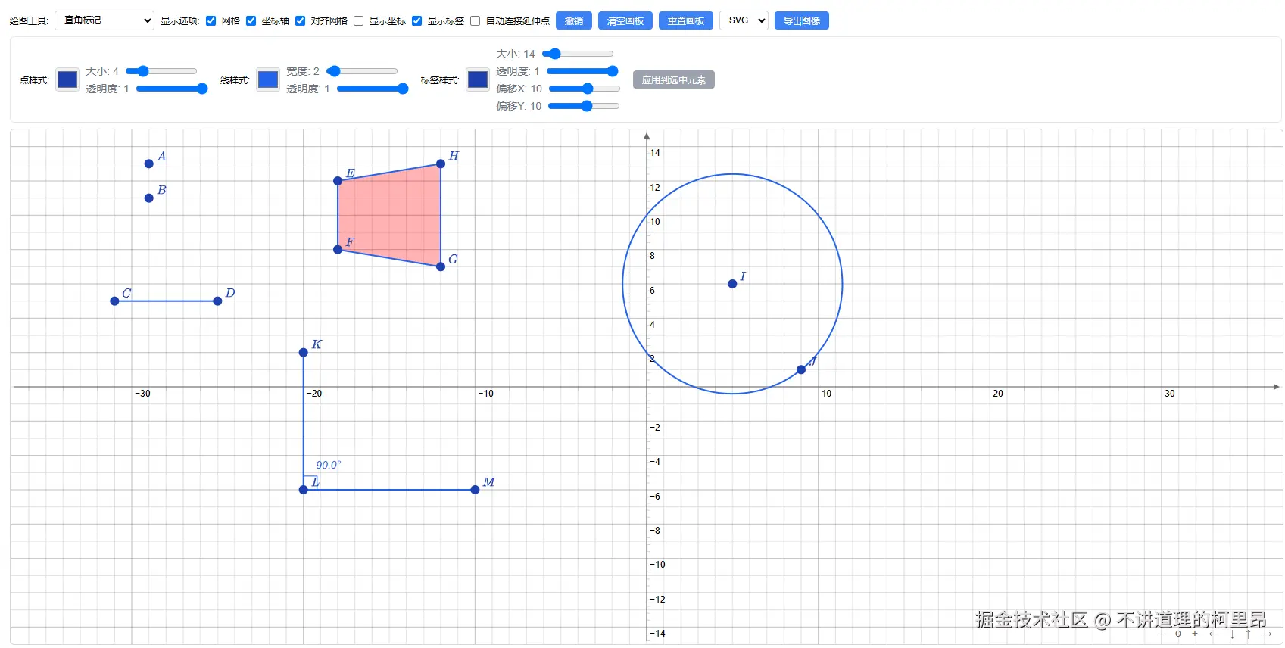Click the 应用到选中元素 button
This screenshot has width=1285, height=648.
(x=673, y=79)
